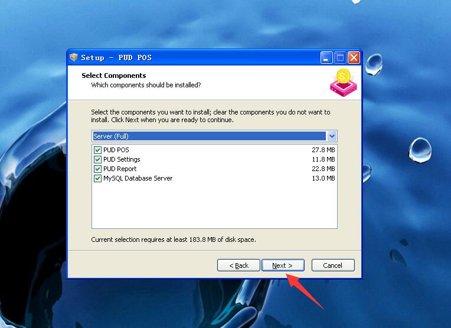Toggle the PUD Settings checkbox

(x=97, y=159)
